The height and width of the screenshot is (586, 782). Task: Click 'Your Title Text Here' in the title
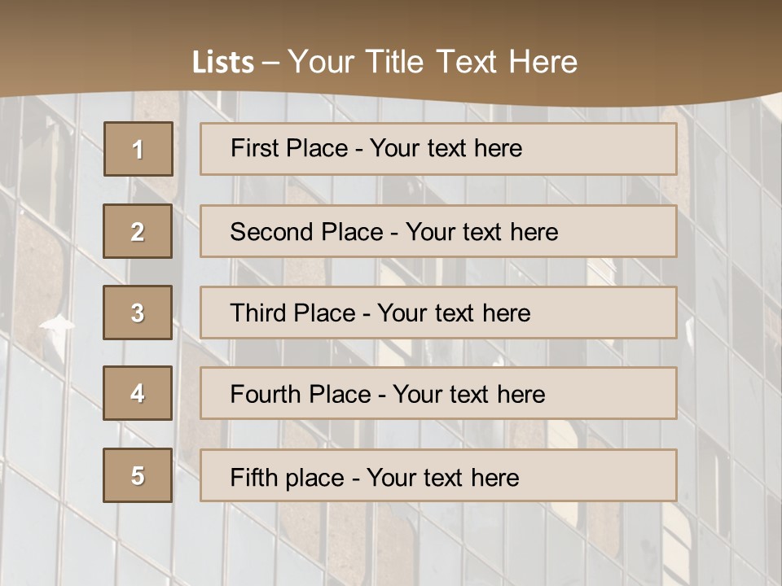(433, 62)
